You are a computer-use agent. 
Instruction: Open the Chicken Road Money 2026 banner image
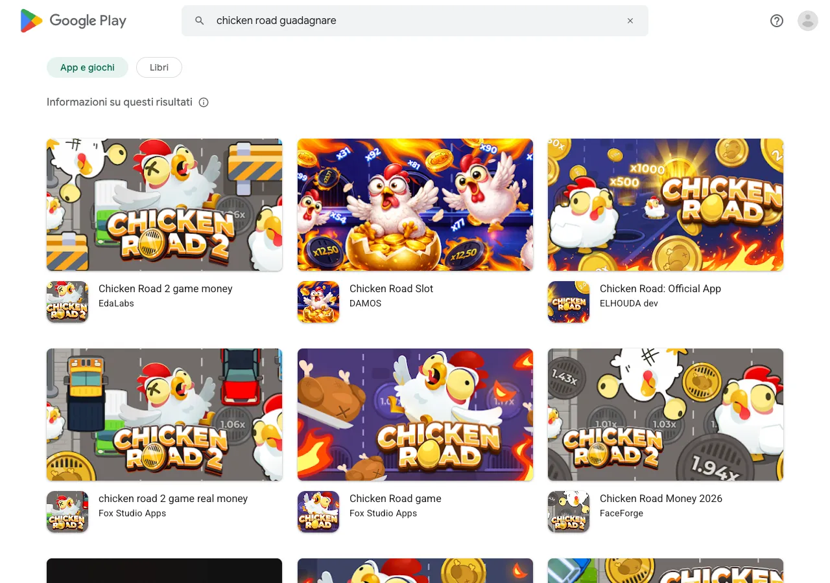click(666, 415)
